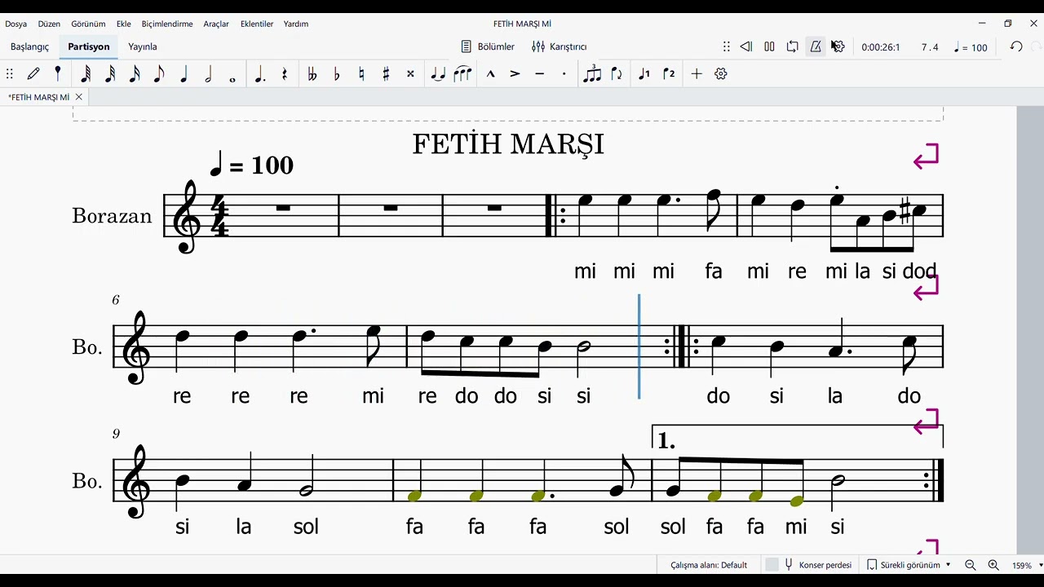Add staccato articulation

(564, 74)
